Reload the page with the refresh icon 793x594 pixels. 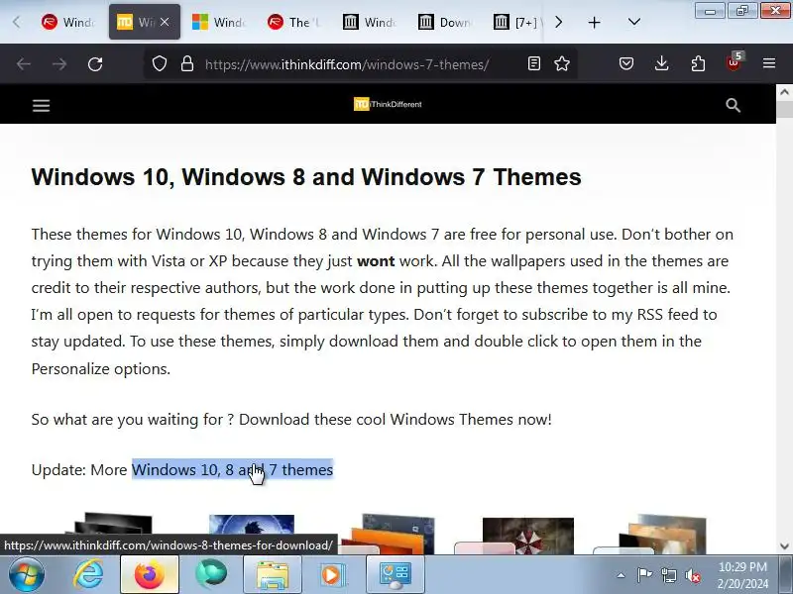coord(95,64)
